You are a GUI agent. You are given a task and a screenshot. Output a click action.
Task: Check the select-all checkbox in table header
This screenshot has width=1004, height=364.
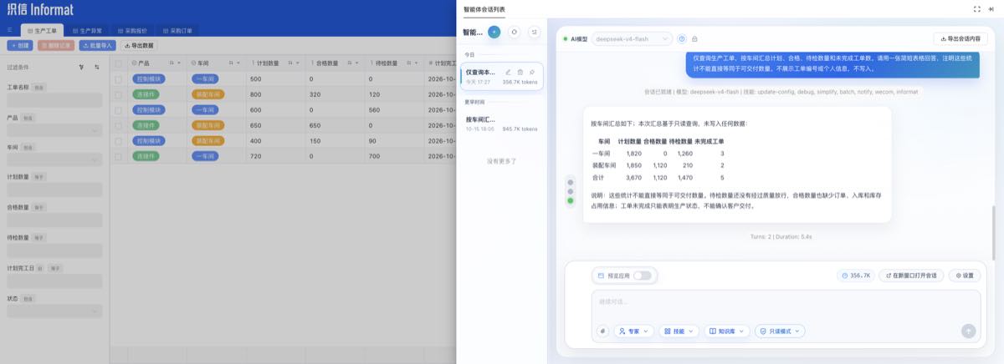tap(118, 63)
